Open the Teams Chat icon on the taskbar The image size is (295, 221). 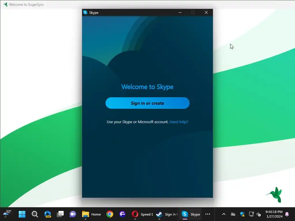click(73, 214)
